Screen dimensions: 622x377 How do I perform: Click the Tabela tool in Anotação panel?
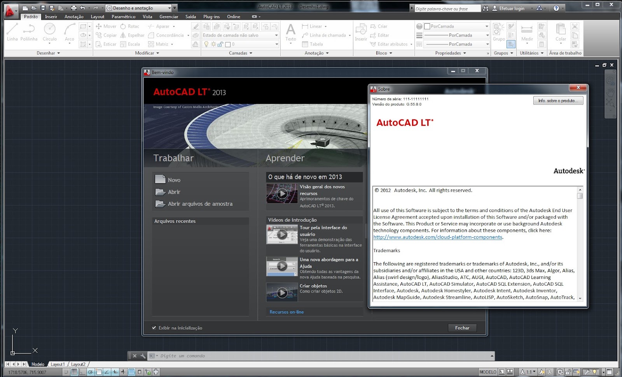313,44
